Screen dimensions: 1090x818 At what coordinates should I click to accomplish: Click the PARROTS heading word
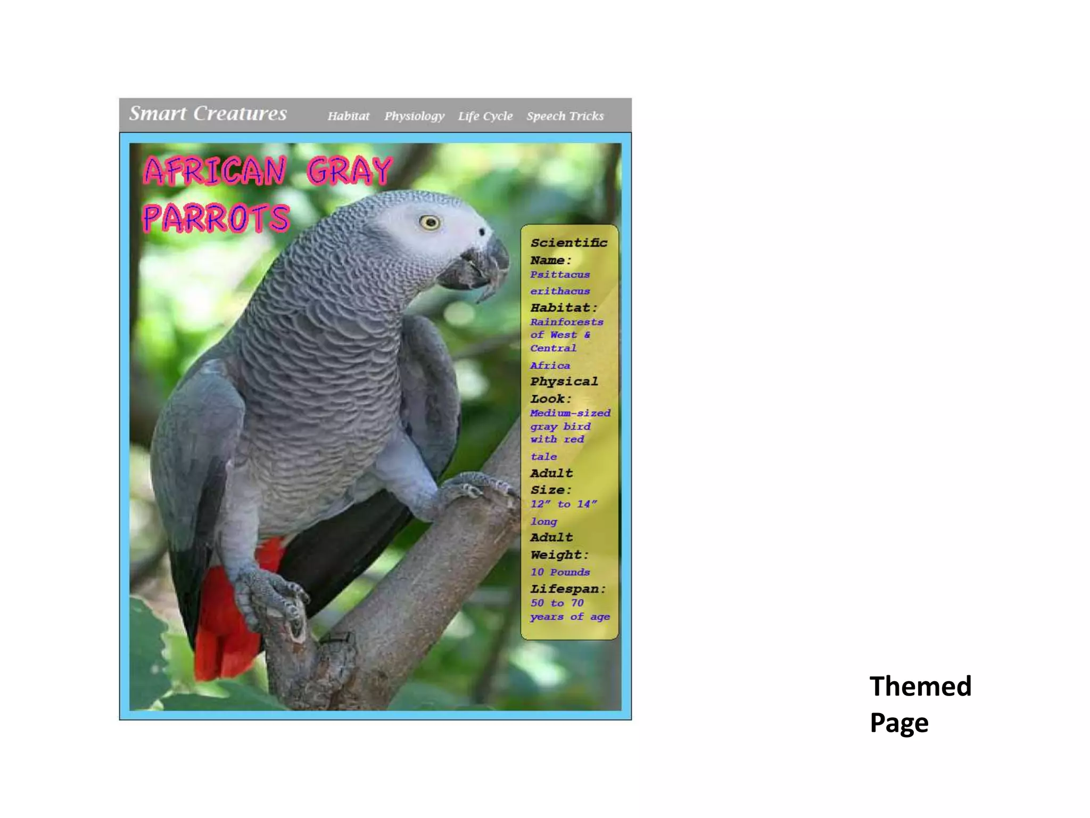[216, 218]
